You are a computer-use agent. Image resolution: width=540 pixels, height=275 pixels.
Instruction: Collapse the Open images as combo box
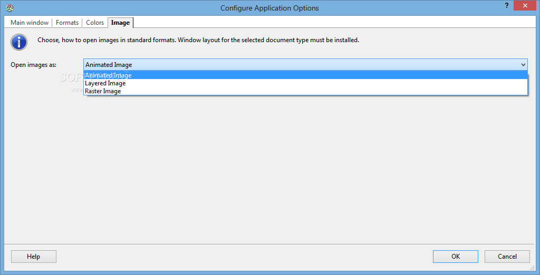(523, 65)
